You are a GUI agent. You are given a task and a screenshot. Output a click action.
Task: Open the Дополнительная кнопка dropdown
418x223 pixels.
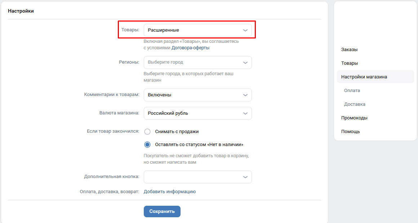pyautogui.click(x=193, y=177)
